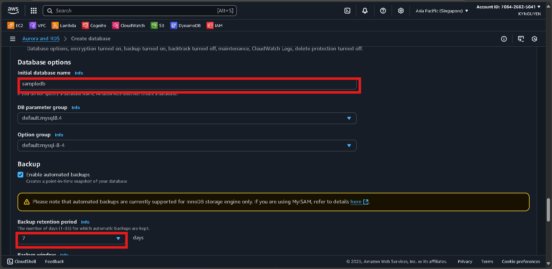Open the CloudShell terminal icon
552x269 pixels.
347,11
